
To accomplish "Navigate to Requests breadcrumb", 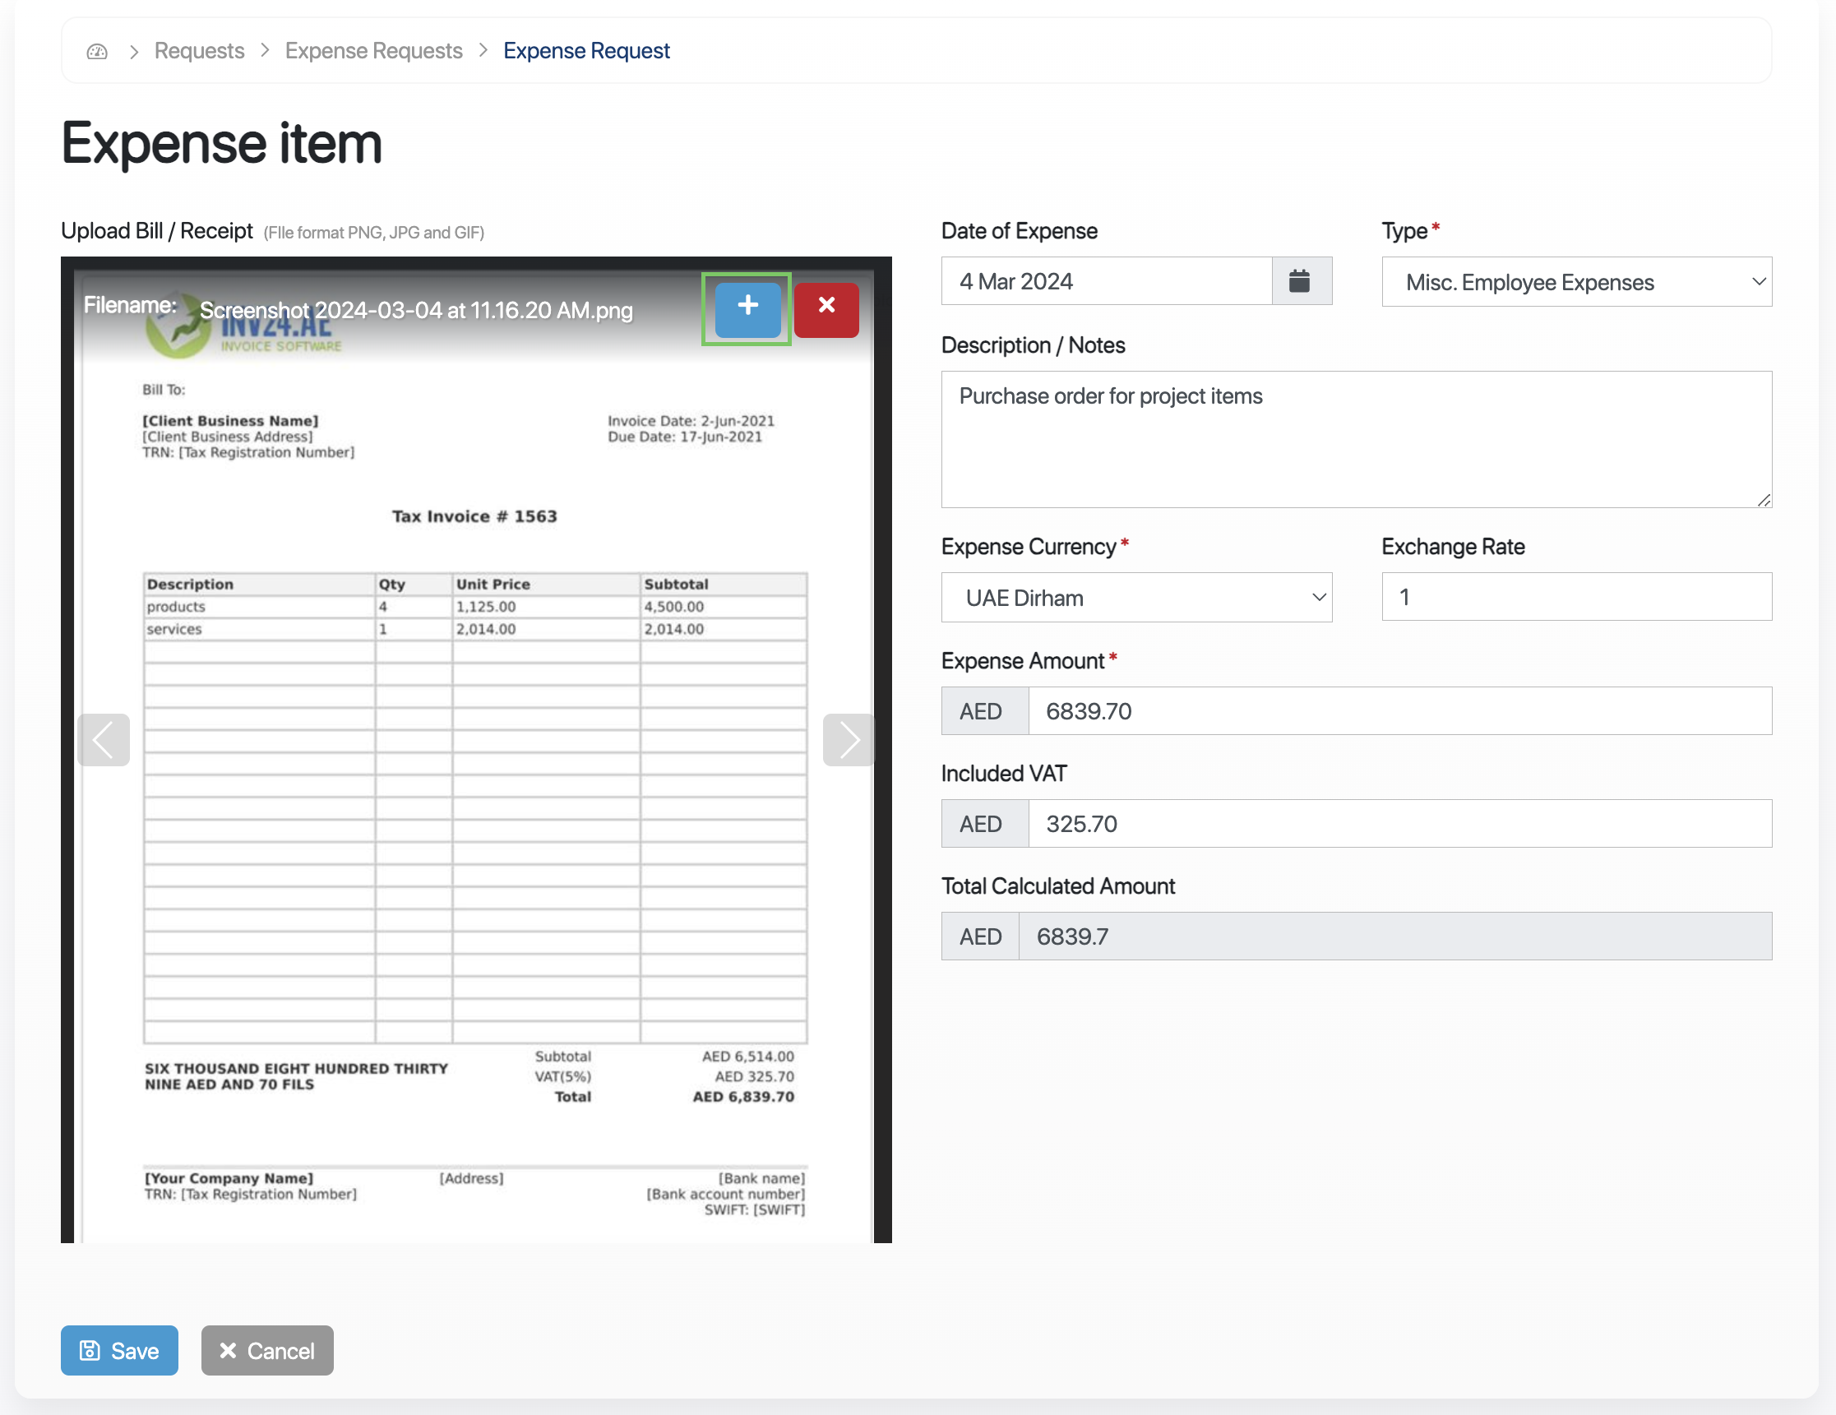I will click(199, 51).
